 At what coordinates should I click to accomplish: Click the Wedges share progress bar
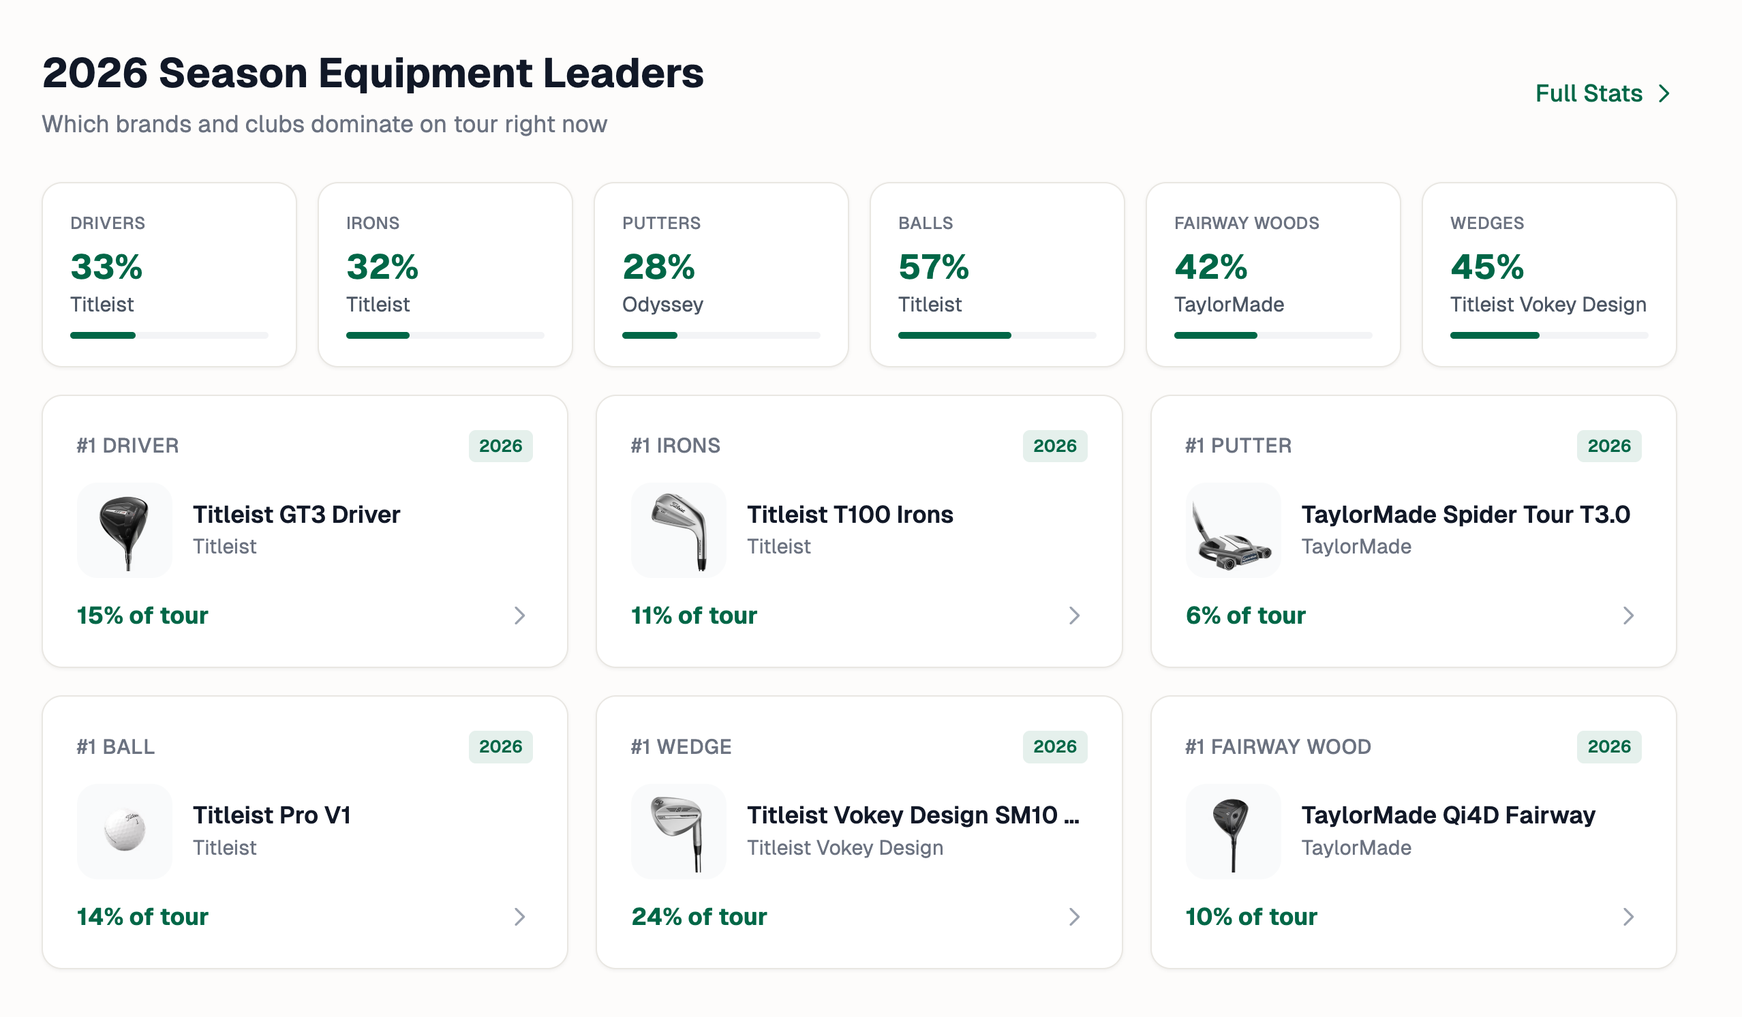click(1548, 335)
